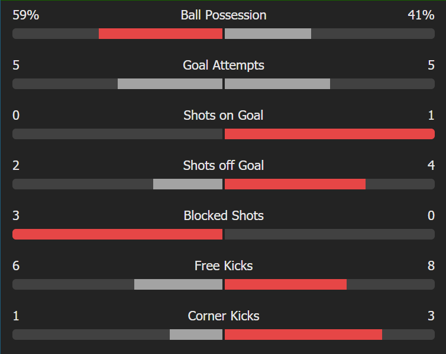Click the Corner Kicks label

[x=223, y=316]
